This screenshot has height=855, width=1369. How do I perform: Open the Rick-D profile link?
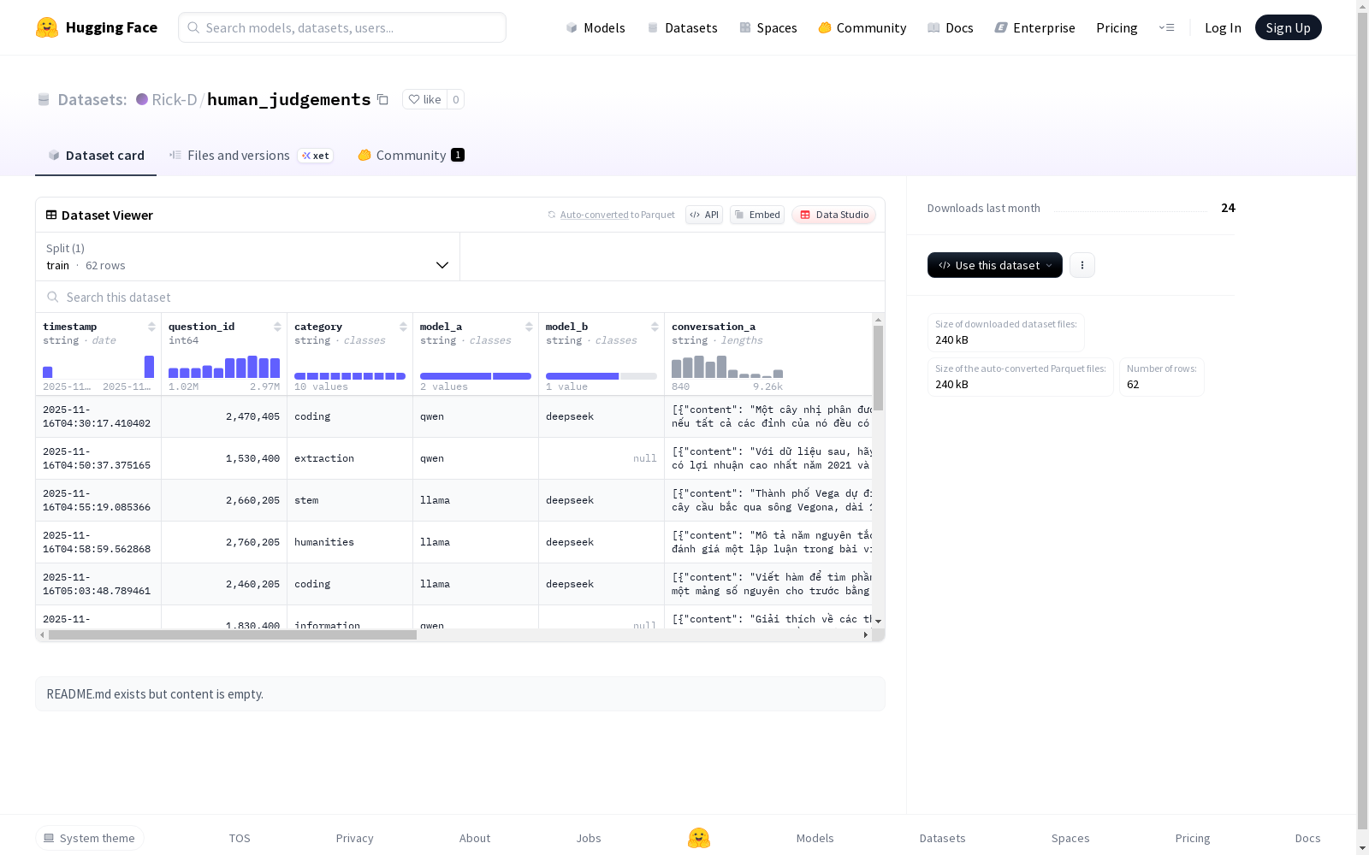175,99
